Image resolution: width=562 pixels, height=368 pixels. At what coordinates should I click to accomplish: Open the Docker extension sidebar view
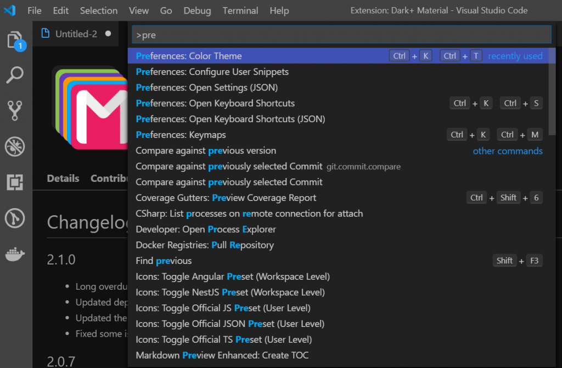(15, 253)
